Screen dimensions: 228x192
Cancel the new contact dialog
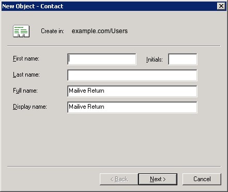(x=202, y=179)
